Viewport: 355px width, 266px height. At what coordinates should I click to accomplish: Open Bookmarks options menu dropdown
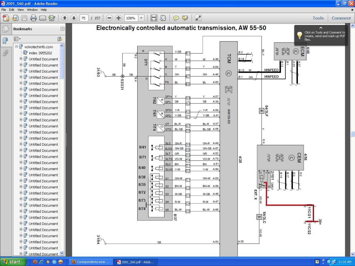pos(17,39)
